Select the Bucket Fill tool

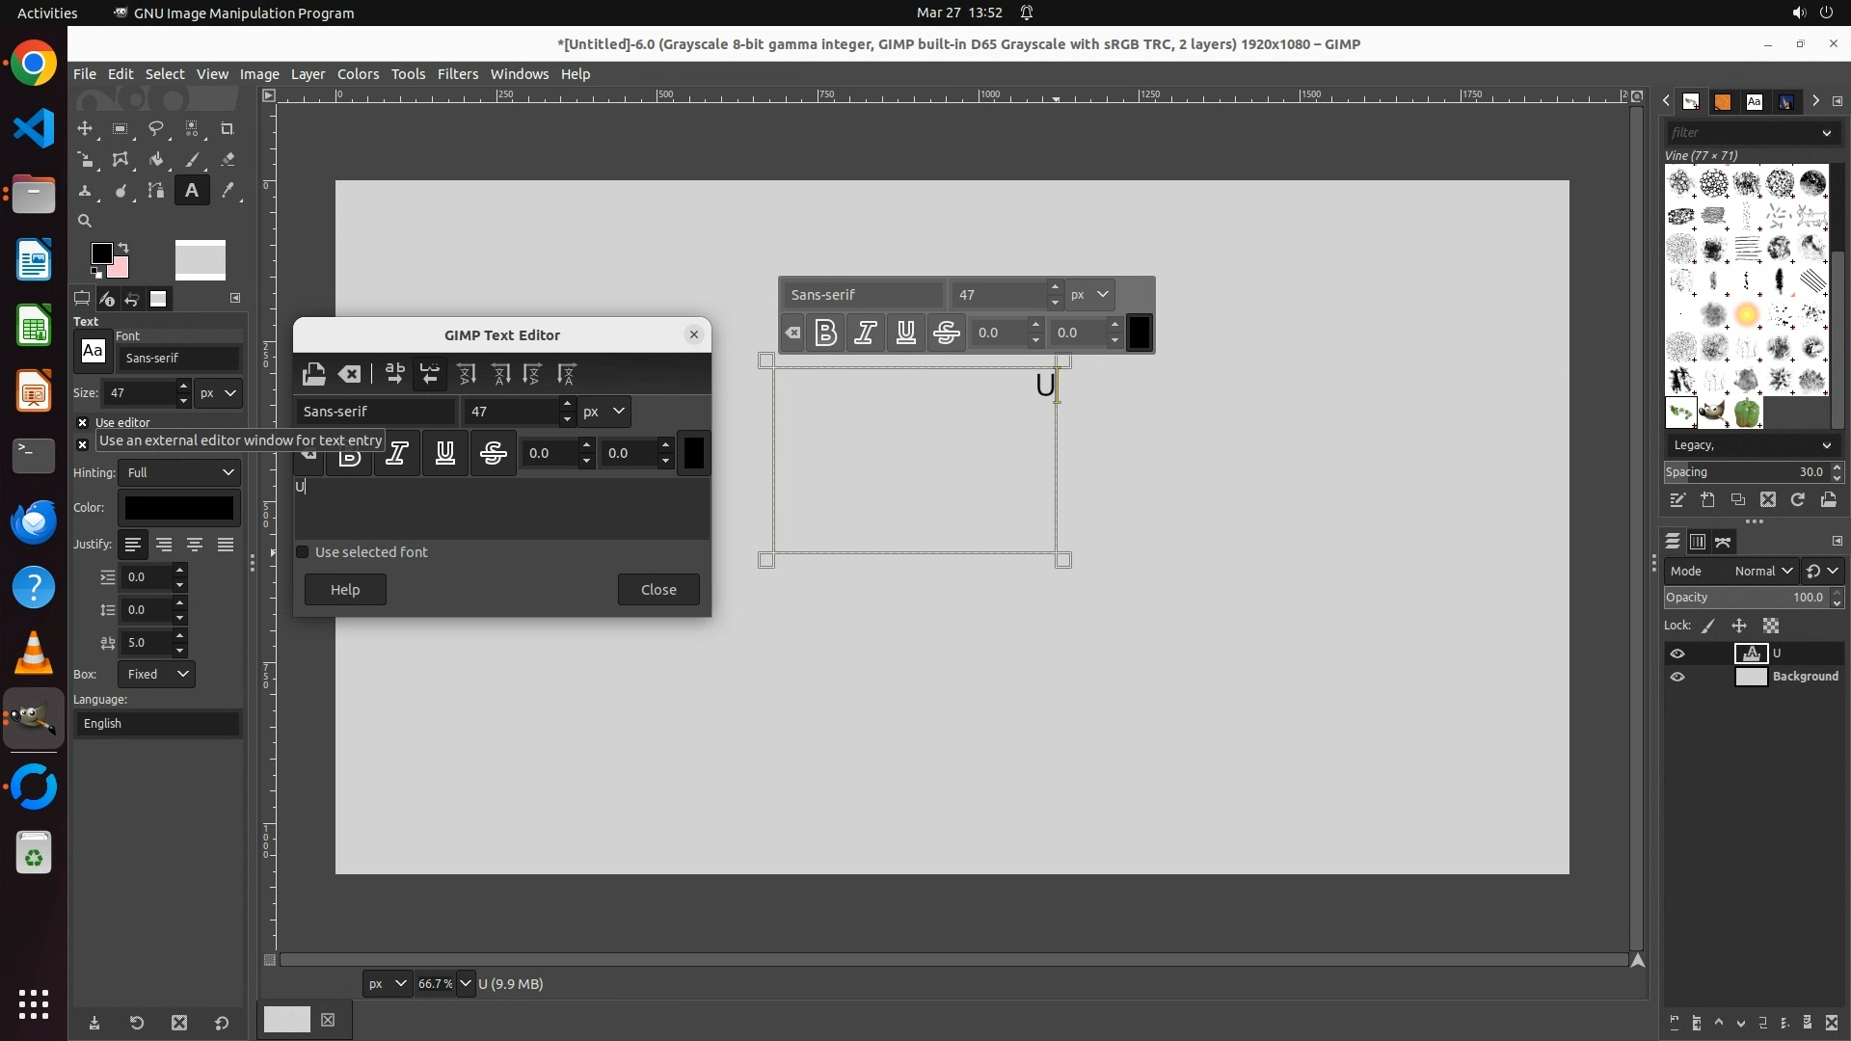click(156, 160)
